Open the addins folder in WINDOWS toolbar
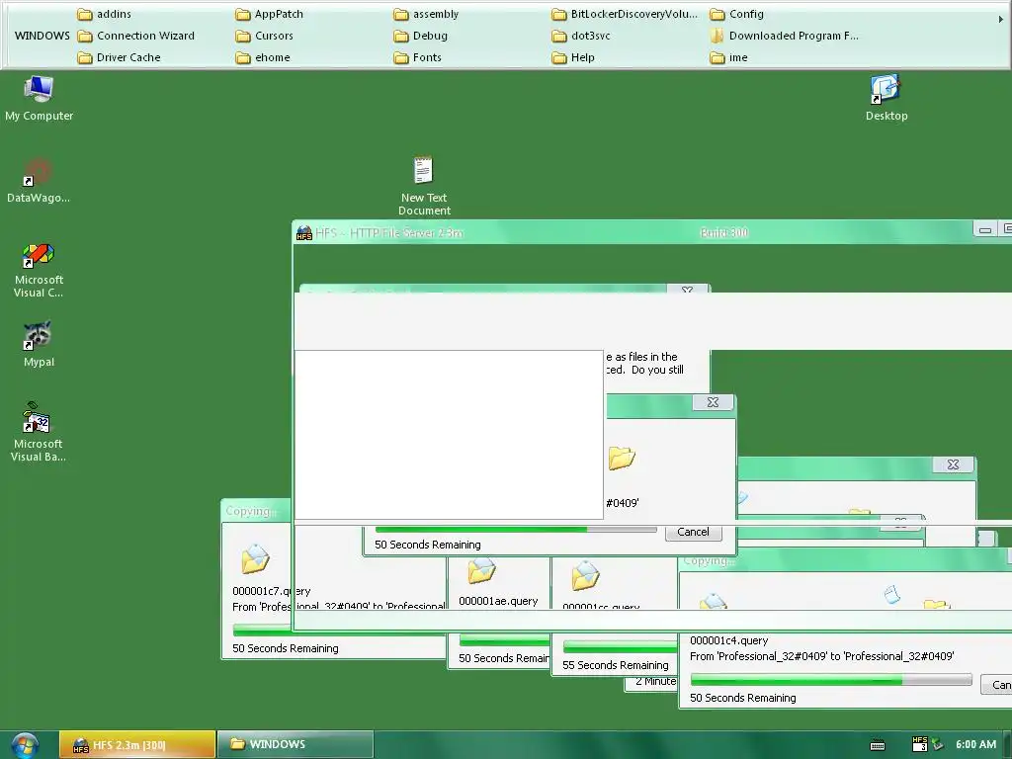Screen dimensions: 1012x759 pyautogui.click(x=105, y=14)
